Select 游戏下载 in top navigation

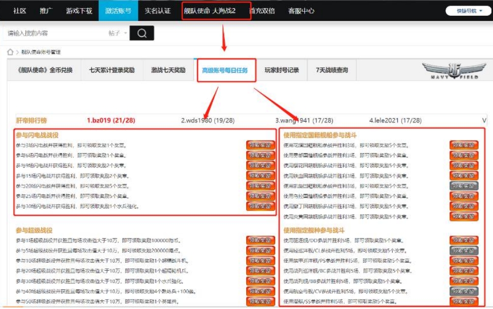click(x=79, y=11)
